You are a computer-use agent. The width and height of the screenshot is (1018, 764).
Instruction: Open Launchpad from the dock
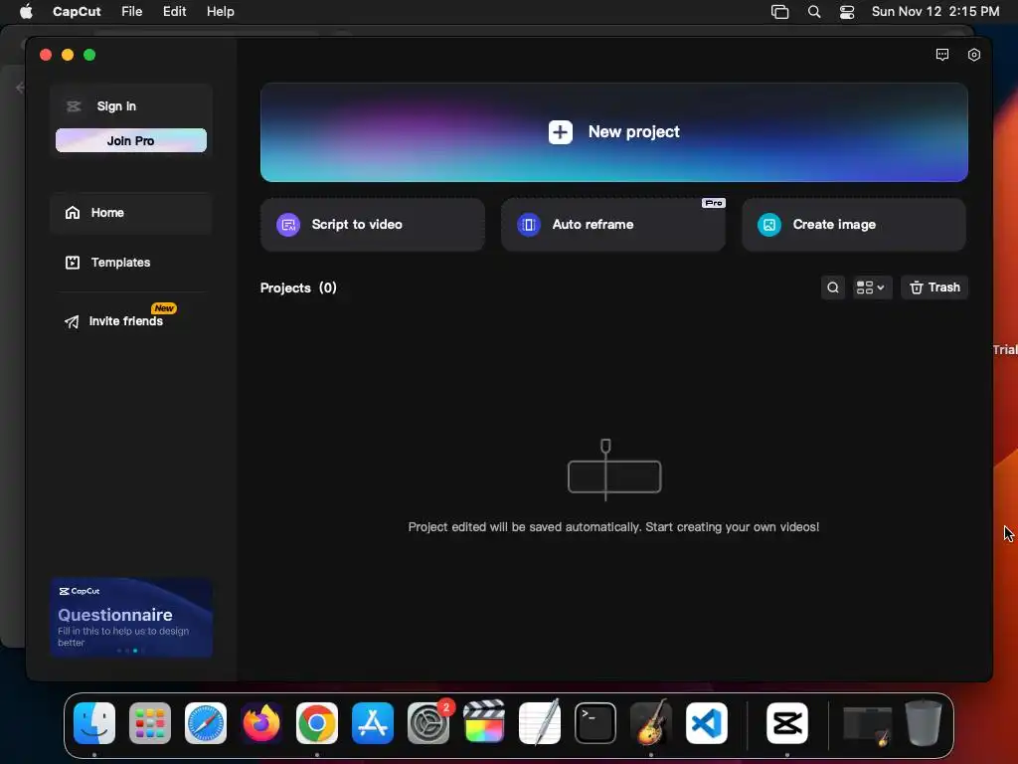pyautogui.click(x=150, y=723)
